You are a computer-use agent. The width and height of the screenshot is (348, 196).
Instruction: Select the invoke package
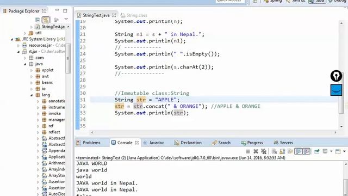54,113
